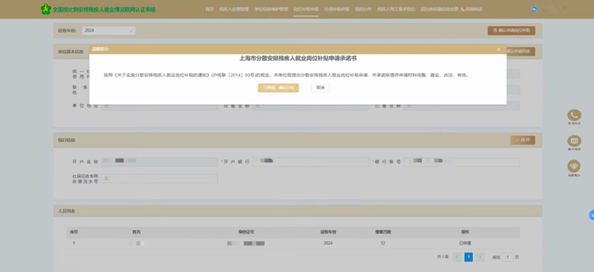
Task: Click the 开户名称 input field
Action: pos(160,162)
